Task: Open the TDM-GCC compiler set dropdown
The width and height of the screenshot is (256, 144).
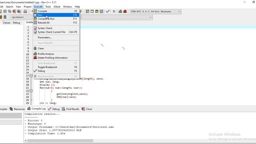Action: click(x=156, y=12)
